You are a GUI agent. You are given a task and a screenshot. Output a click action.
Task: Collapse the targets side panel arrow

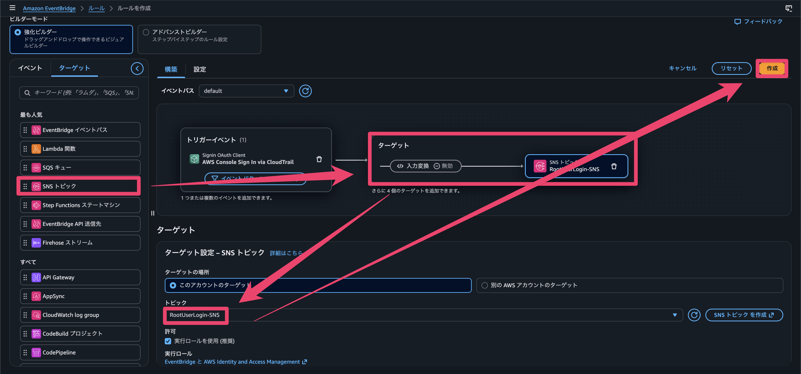[137, 68]
